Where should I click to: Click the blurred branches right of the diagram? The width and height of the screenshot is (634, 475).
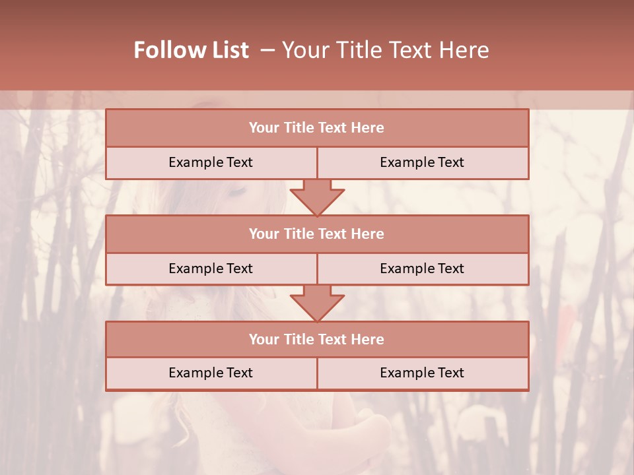click(582, 263)
